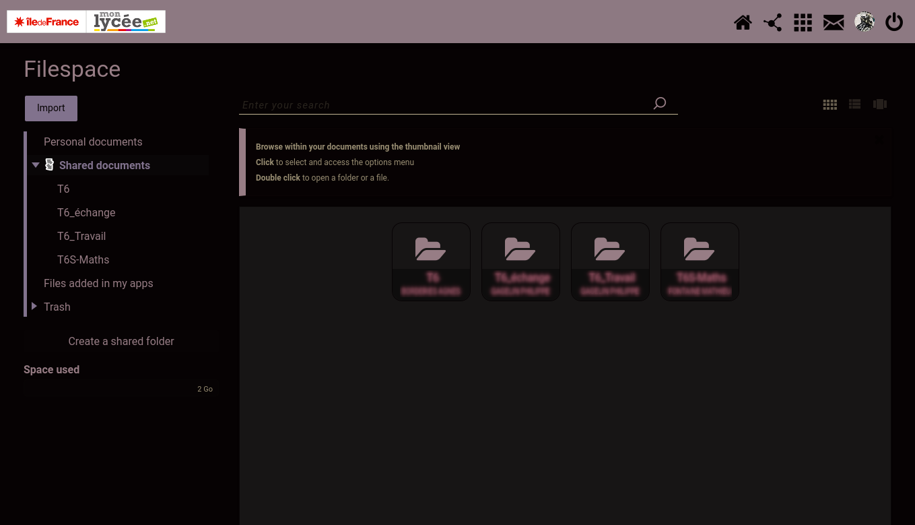Screen dimensions: 915x525
Task: Click the power logout icon
Action: coord(894,22)
